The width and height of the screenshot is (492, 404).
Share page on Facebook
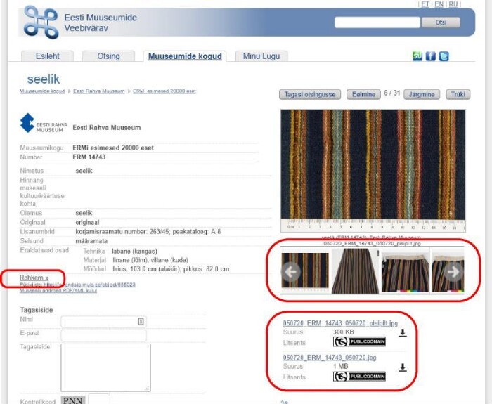point(430,57)
